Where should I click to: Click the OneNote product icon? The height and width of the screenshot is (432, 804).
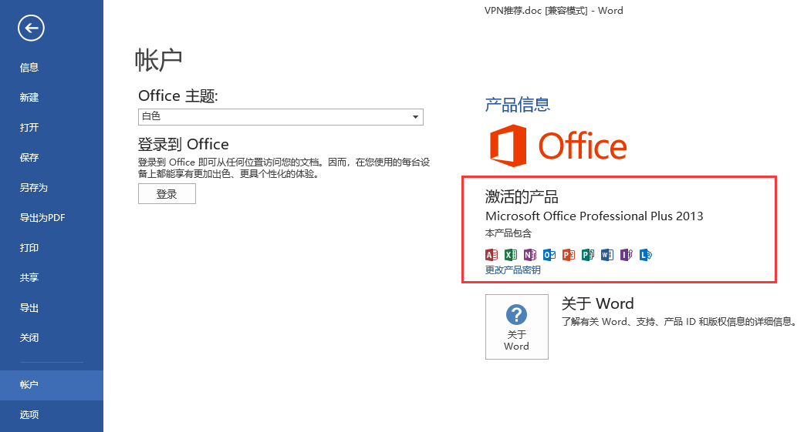tap(530, 254)
